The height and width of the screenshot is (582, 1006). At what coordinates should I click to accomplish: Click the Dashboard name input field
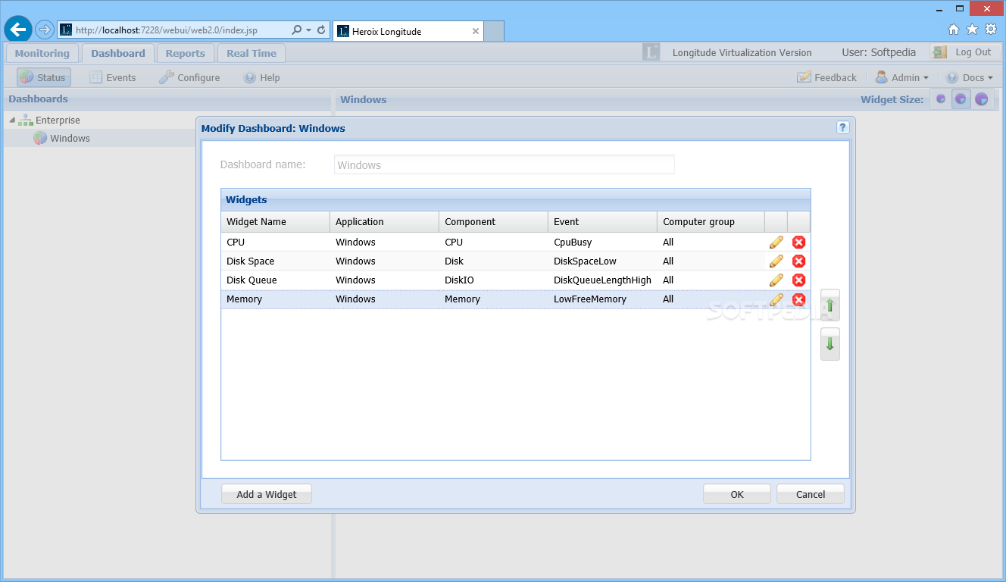point(504,165)
